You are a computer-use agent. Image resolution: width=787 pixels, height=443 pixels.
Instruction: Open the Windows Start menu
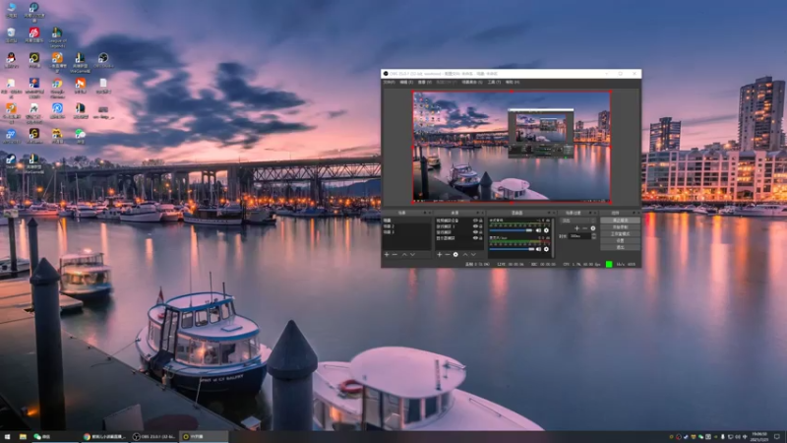[x=7, y=436]
